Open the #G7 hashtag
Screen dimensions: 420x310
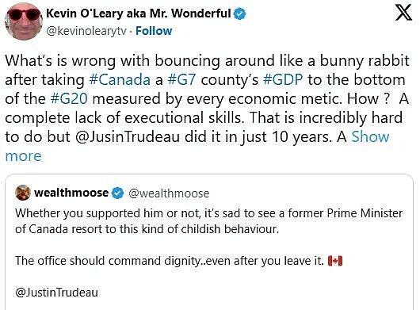pyautogui.click(x=181, y=80)
